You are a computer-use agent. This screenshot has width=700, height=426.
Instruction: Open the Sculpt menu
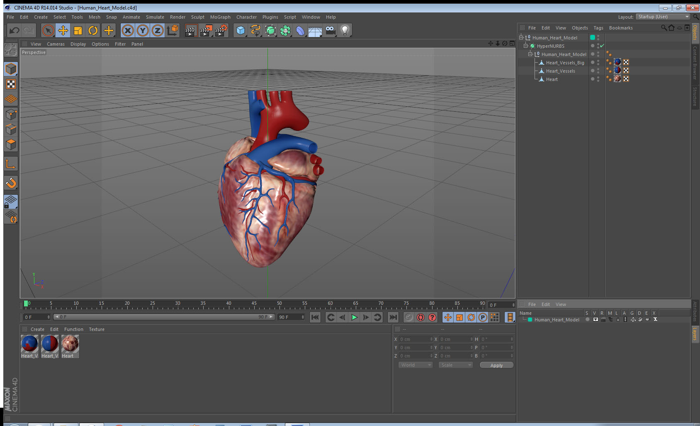pos(198,17)
